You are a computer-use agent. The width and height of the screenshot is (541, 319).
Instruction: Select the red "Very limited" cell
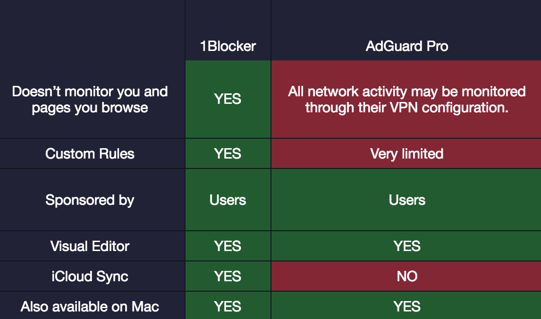click(x=406, y=154)
